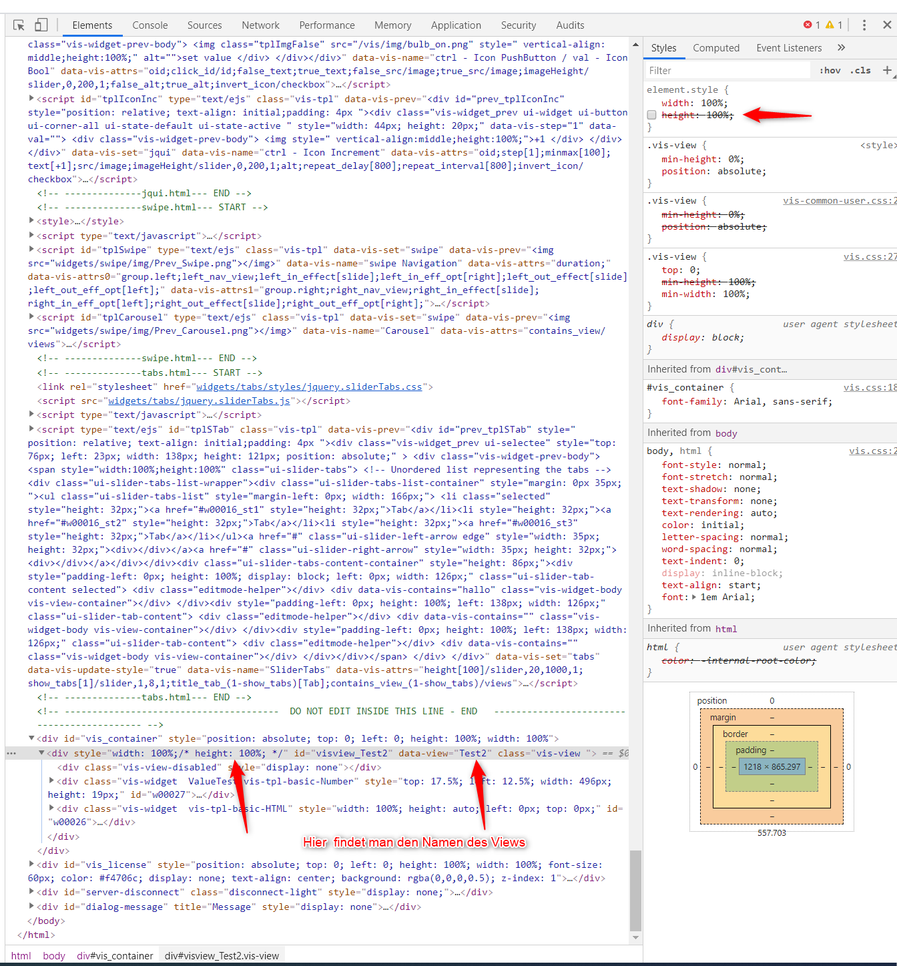Expand the tplSwipe script node
Viewport: 897px width, 966px height.
pyautogui.click(x=31, y=250)
